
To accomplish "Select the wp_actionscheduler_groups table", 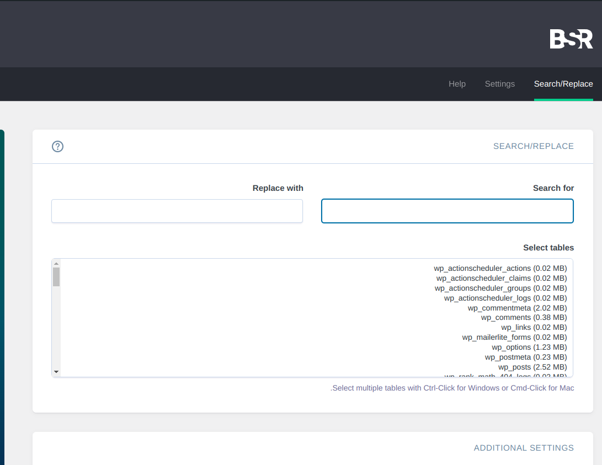I will [500, 288].
